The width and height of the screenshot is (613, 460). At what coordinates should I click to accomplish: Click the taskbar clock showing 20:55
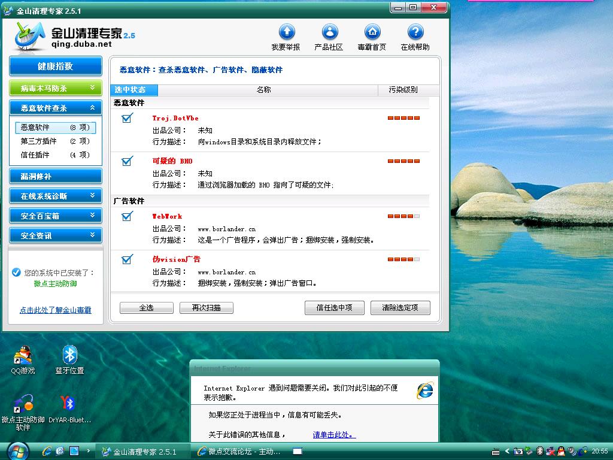pyautogui.click(x=600, y=451)
